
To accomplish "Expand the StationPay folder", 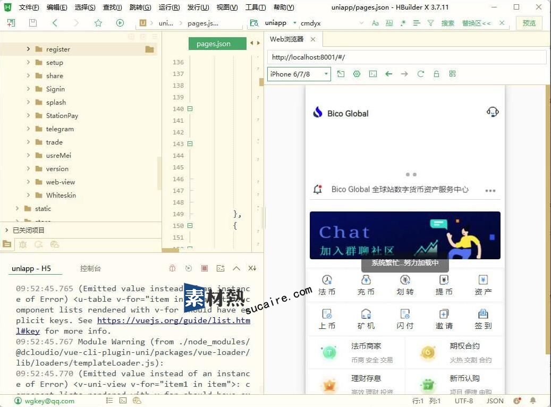I will coord(28,115).
